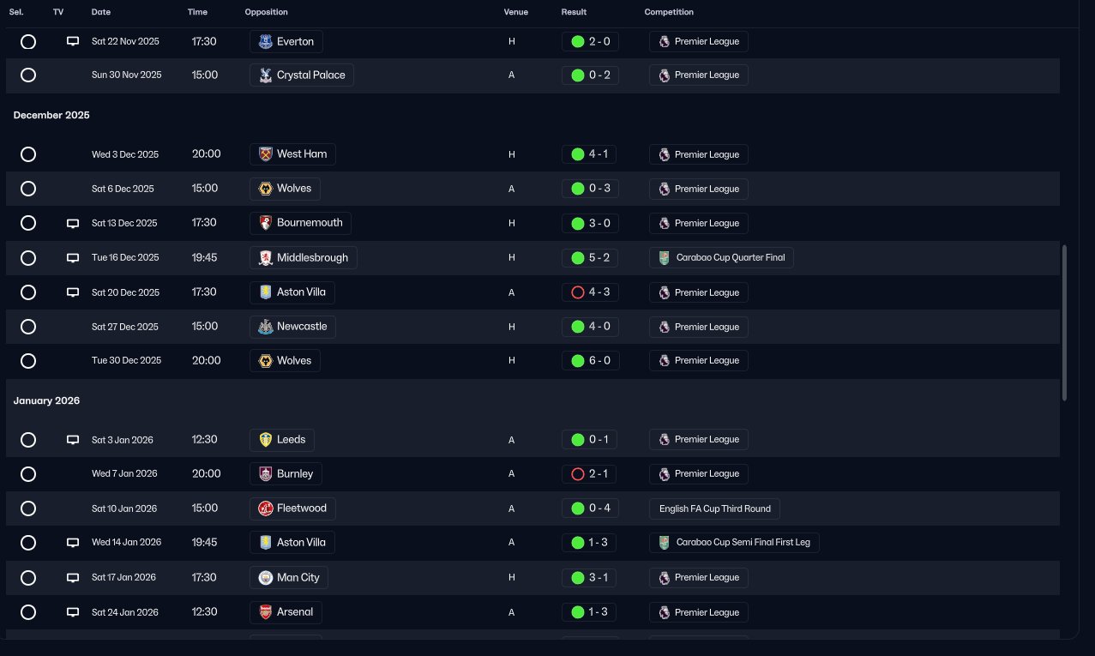Sort fixtures by the Date column header

click(101, 12)
